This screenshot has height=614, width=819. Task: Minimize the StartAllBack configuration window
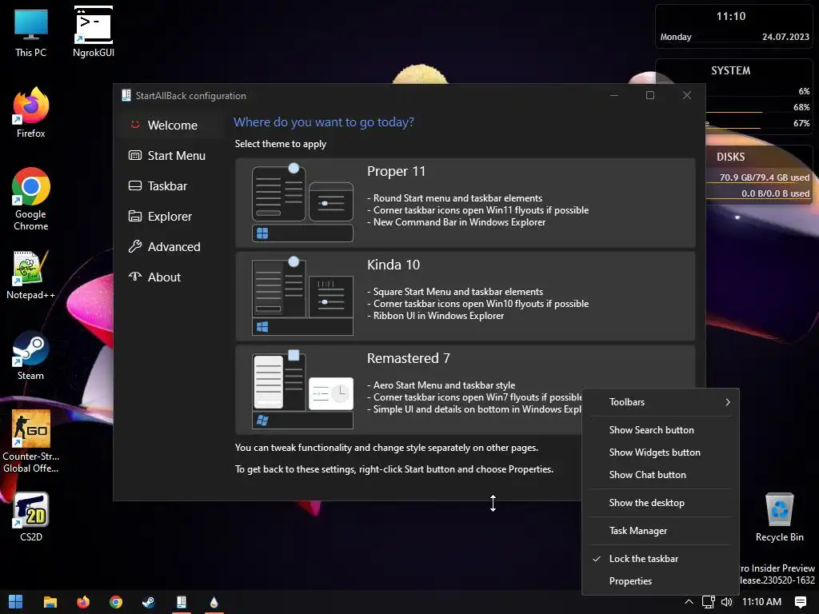coord(613,95)
